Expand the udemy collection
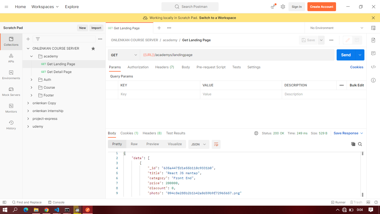 point(28,127)
